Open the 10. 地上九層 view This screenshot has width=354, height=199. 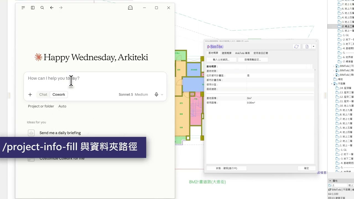click(x=345, y=106)
